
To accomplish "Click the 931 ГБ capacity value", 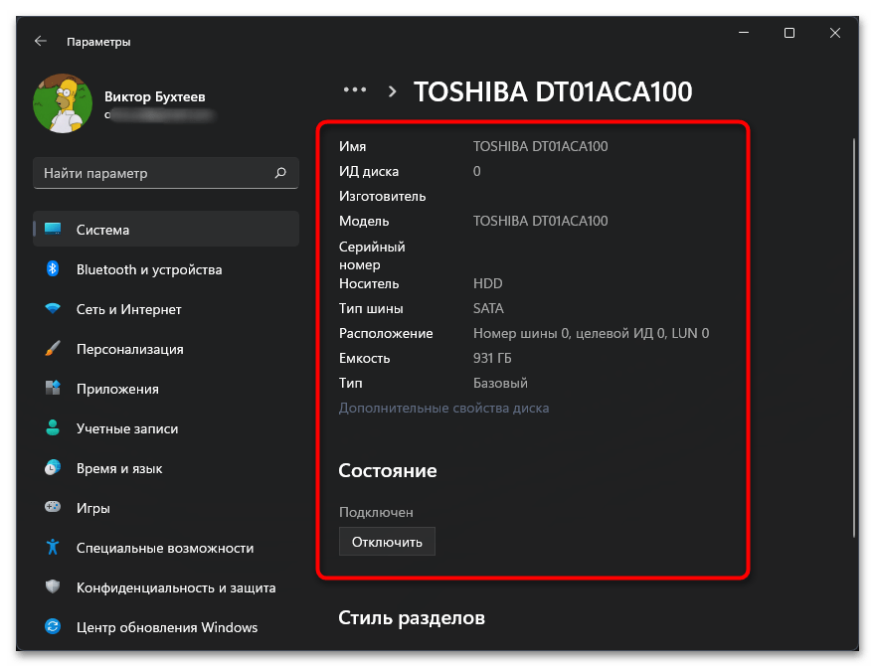I will [x=492, y=358].
